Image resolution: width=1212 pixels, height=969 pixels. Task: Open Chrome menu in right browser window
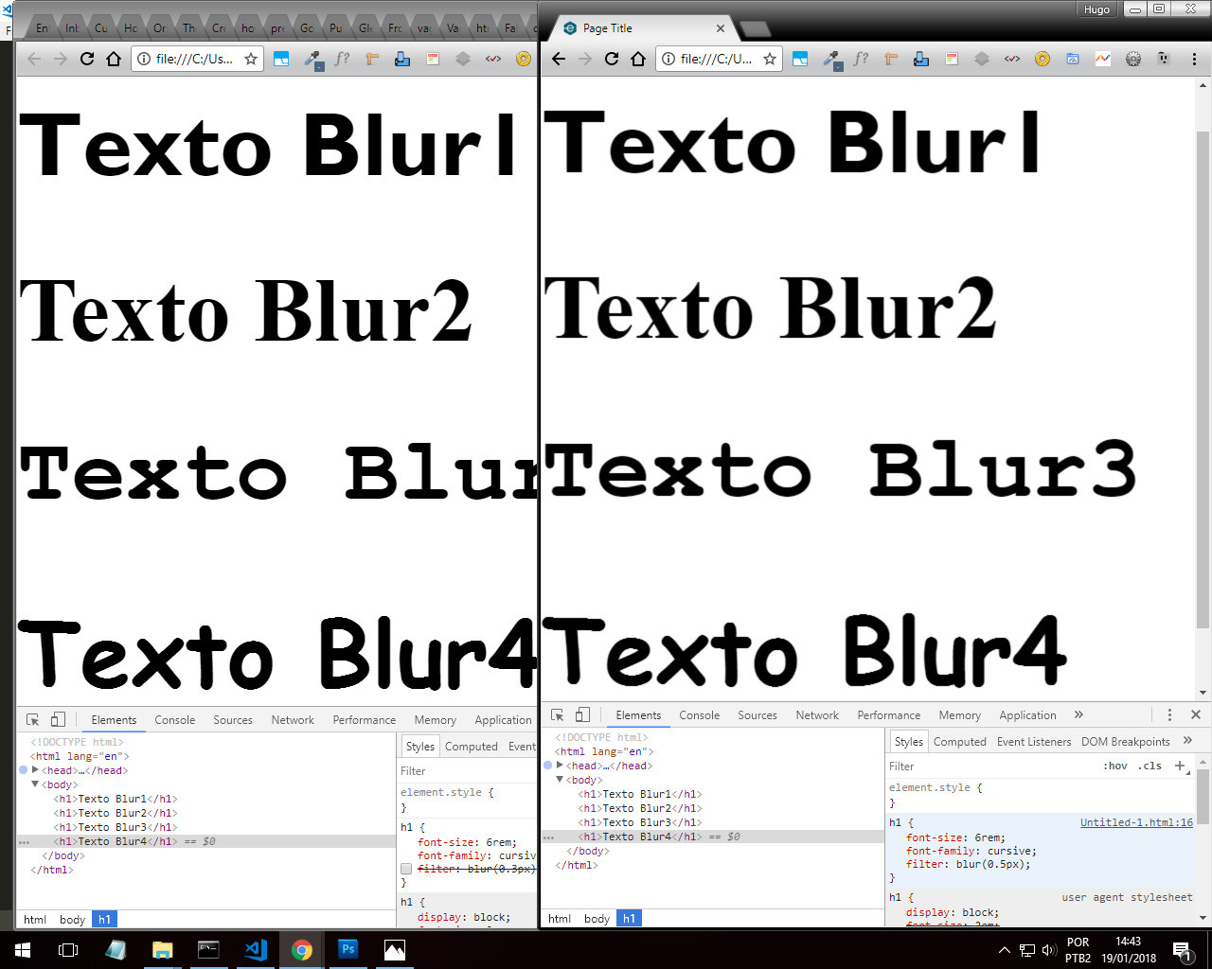[1194, 59]
